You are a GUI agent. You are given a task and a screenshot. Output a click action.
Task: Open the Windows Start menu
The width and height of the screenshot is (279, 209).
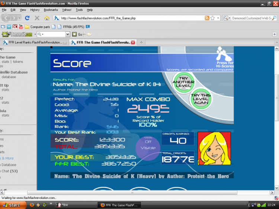tap(13, 205)
